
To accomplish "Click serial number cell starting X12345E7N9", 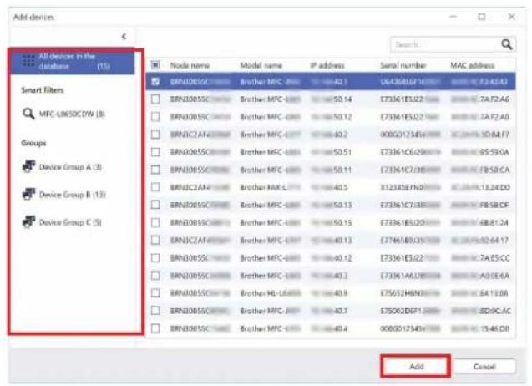I will click(x=410, y=187).
